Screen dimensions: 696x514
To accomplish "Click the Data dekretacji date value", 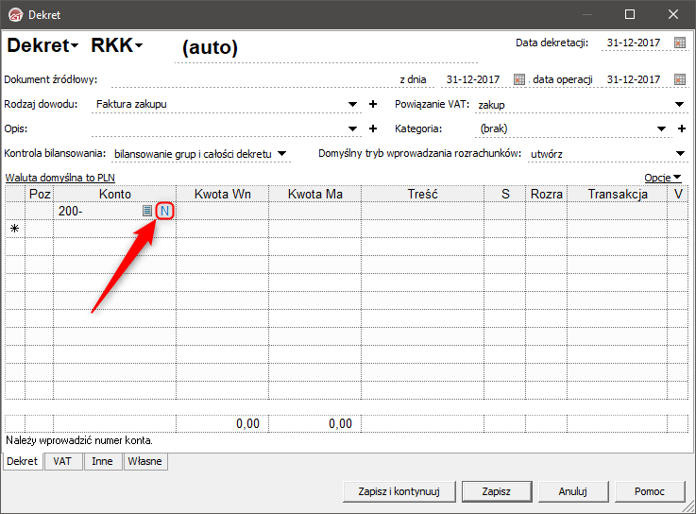I will [634, 43].
